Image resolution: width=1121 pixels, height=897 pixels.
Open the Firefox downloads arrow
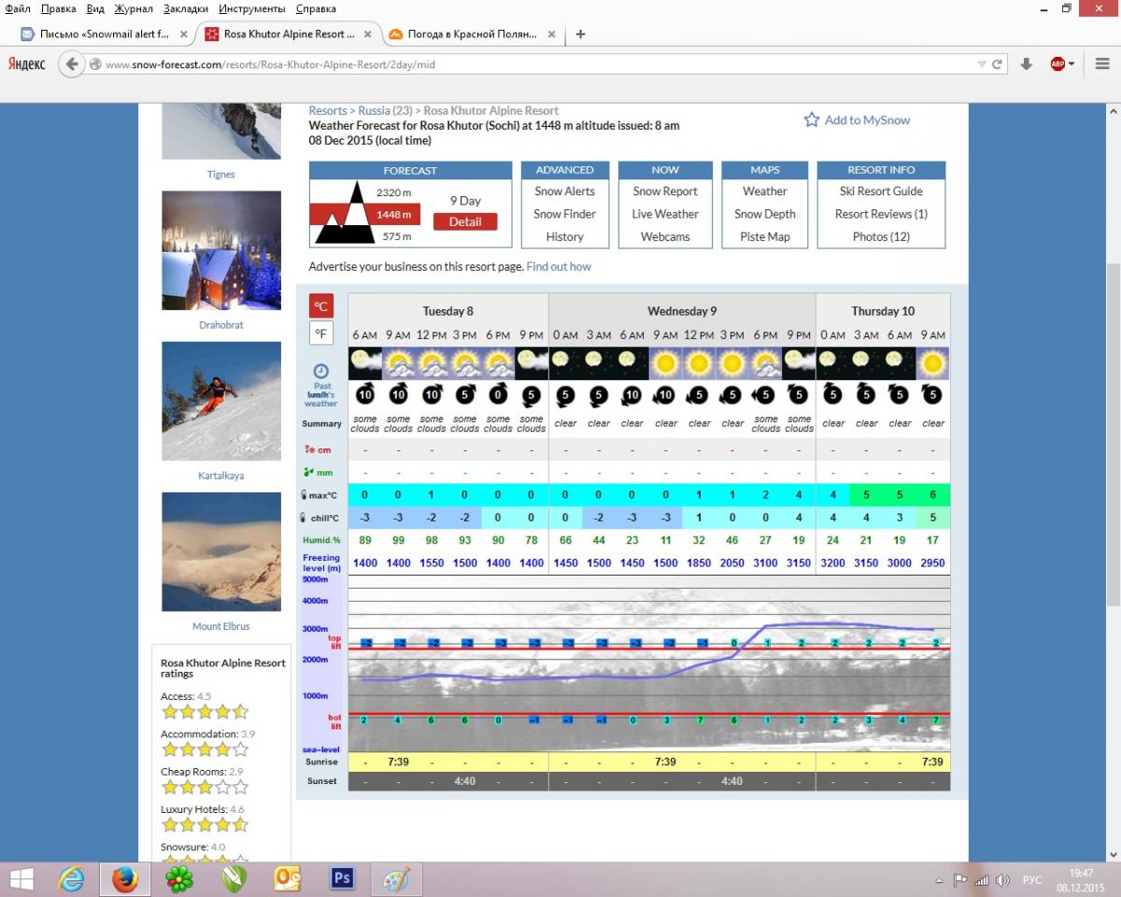coord(1026,64)
